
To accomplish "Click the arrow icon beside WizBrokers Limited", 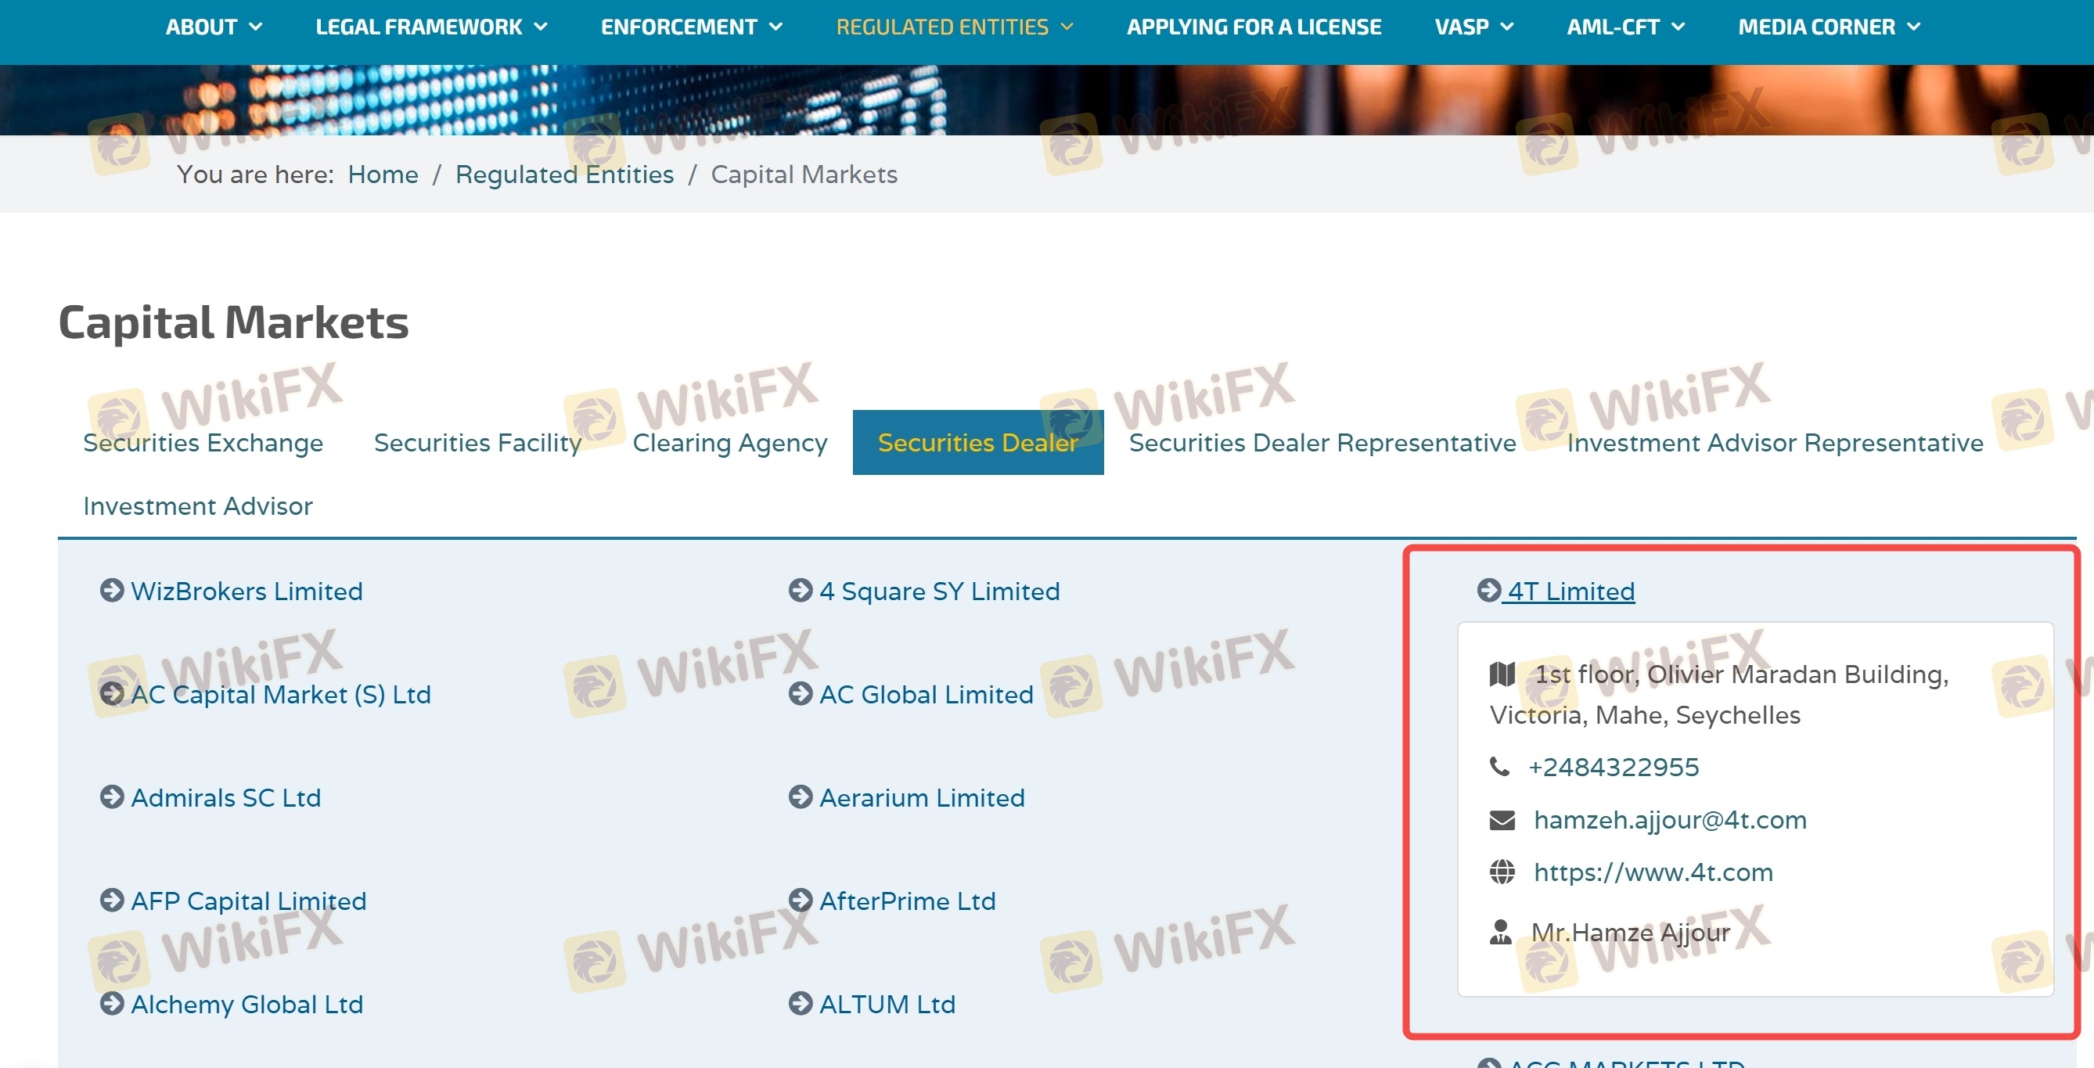I will (x=111, y=590).
